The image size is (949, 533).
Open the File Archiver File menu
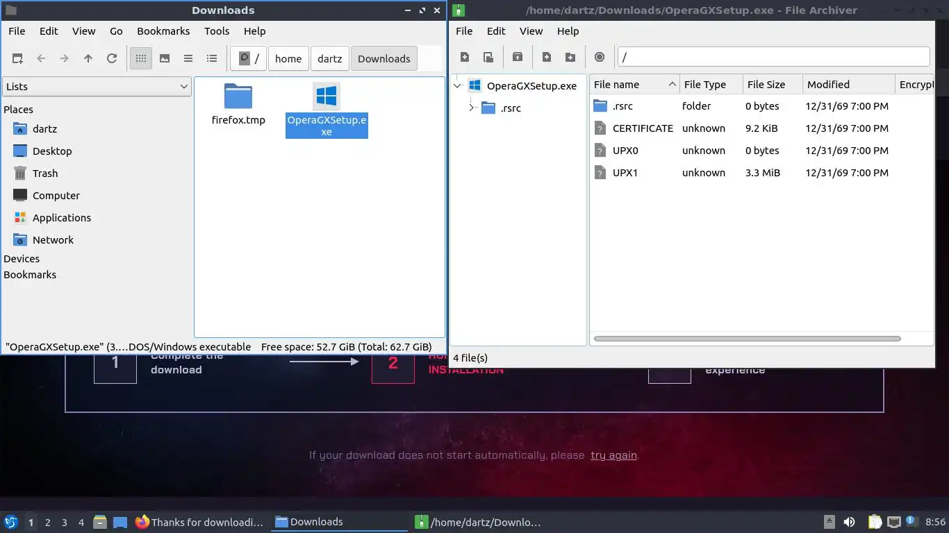(x=464, y=31)
